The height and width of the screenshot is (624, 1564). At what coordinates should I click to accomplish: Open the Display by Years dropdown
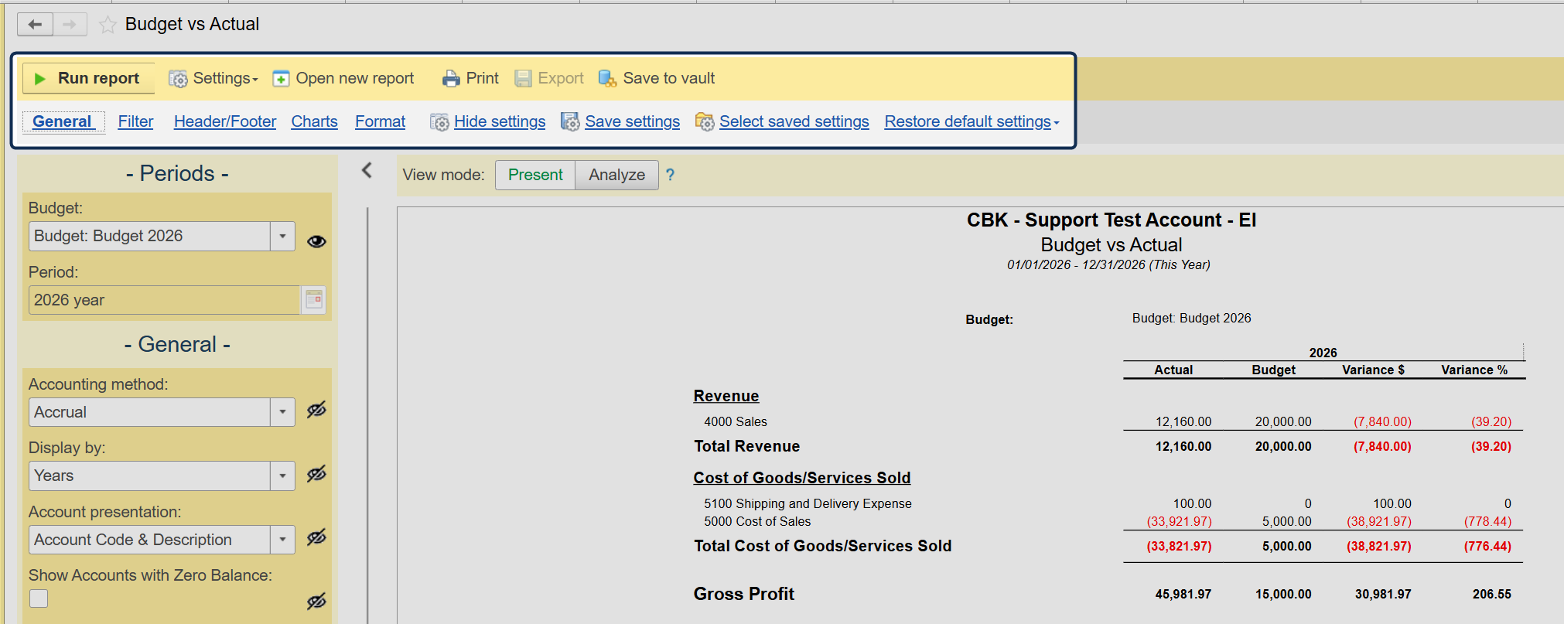pyautogui.click(x=282, y=476)
